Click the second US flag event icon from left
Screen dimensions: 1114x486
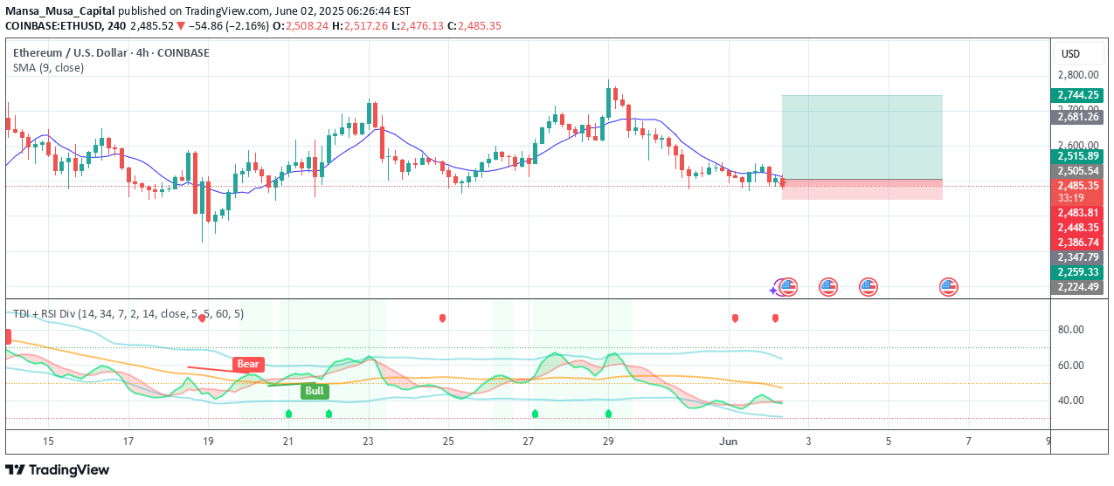[x=827, y=286]
